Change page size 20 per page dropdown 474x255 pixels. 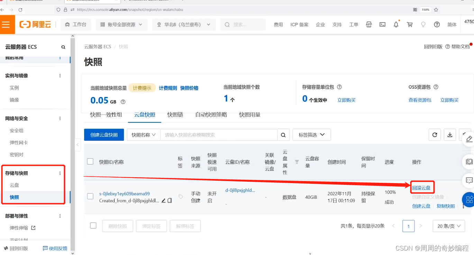click(x=449, y=226)
